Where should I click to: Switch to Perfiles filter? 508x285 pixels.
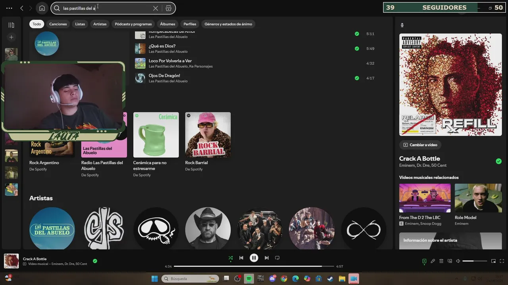tap(190, 24)
